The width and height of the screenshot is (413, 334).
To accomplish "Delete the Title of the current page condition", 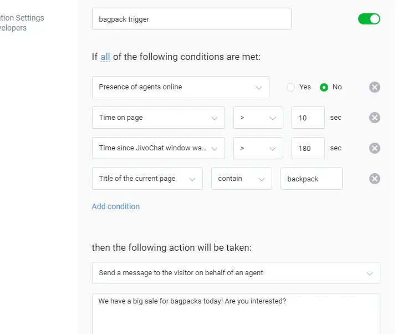I will 375,179.
